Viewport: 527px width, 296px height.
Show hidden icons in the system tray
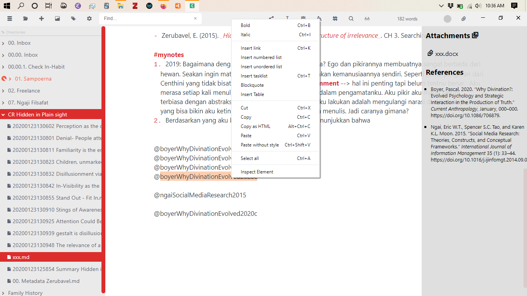click(x=441, y=6)
